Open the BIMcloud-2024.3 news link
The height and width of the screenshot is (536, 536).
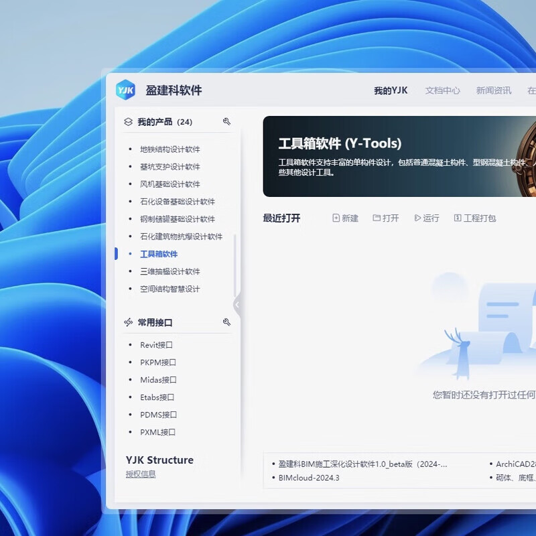pos(309,478)
